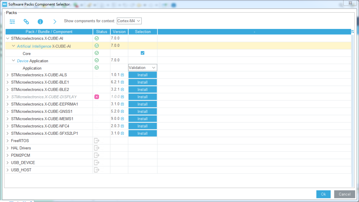Expand the STMicroelectronics.X-CUBE-BLE1 pack
The height and width of the screenshot is (202, 359).
point(8,82)
